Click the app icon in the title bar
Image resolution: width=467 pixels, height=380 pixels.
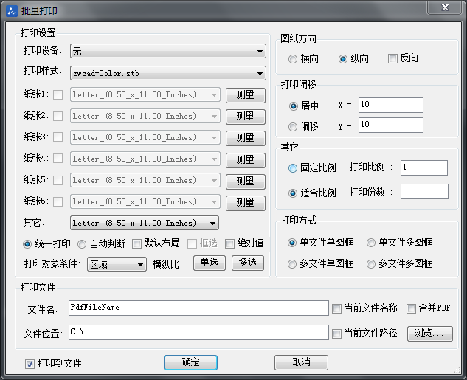[10, 10]
